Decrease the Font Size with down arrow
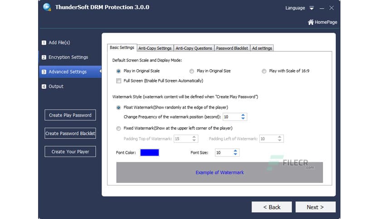The width and height of the screenshot is (379, 219). [x=235, y=154]
